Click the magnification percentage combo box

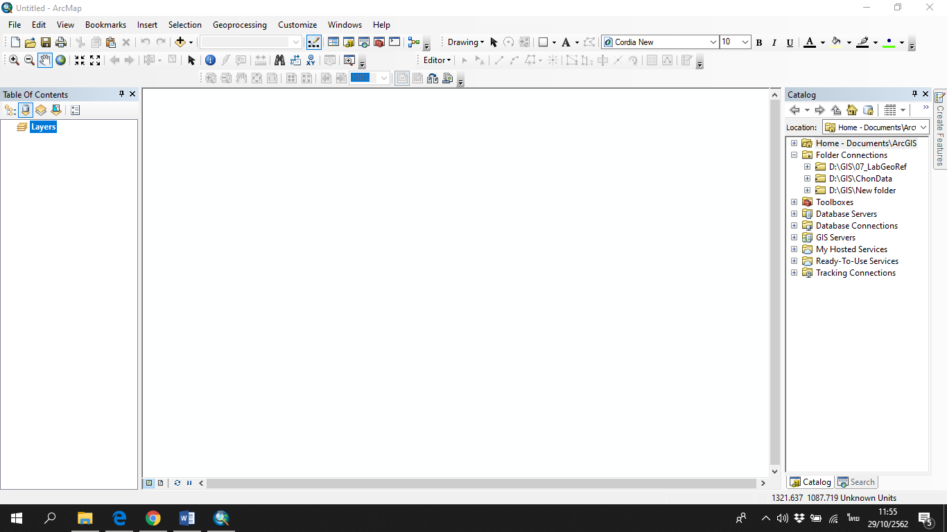tap(370, 78)
